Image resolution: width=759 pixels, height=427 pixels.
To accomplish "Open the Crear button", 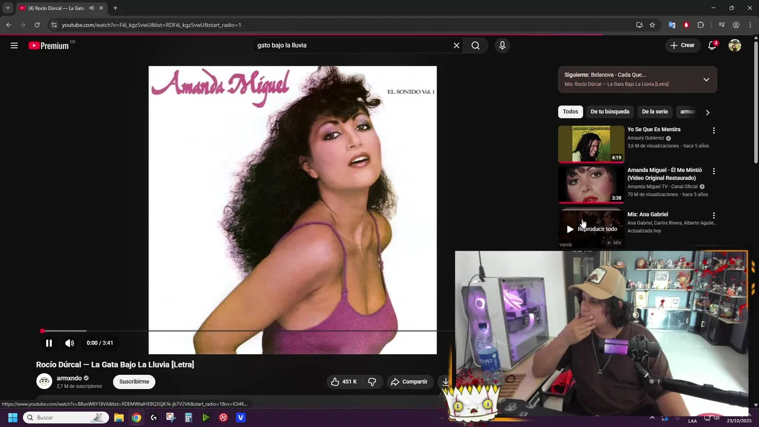I will 682,46.
